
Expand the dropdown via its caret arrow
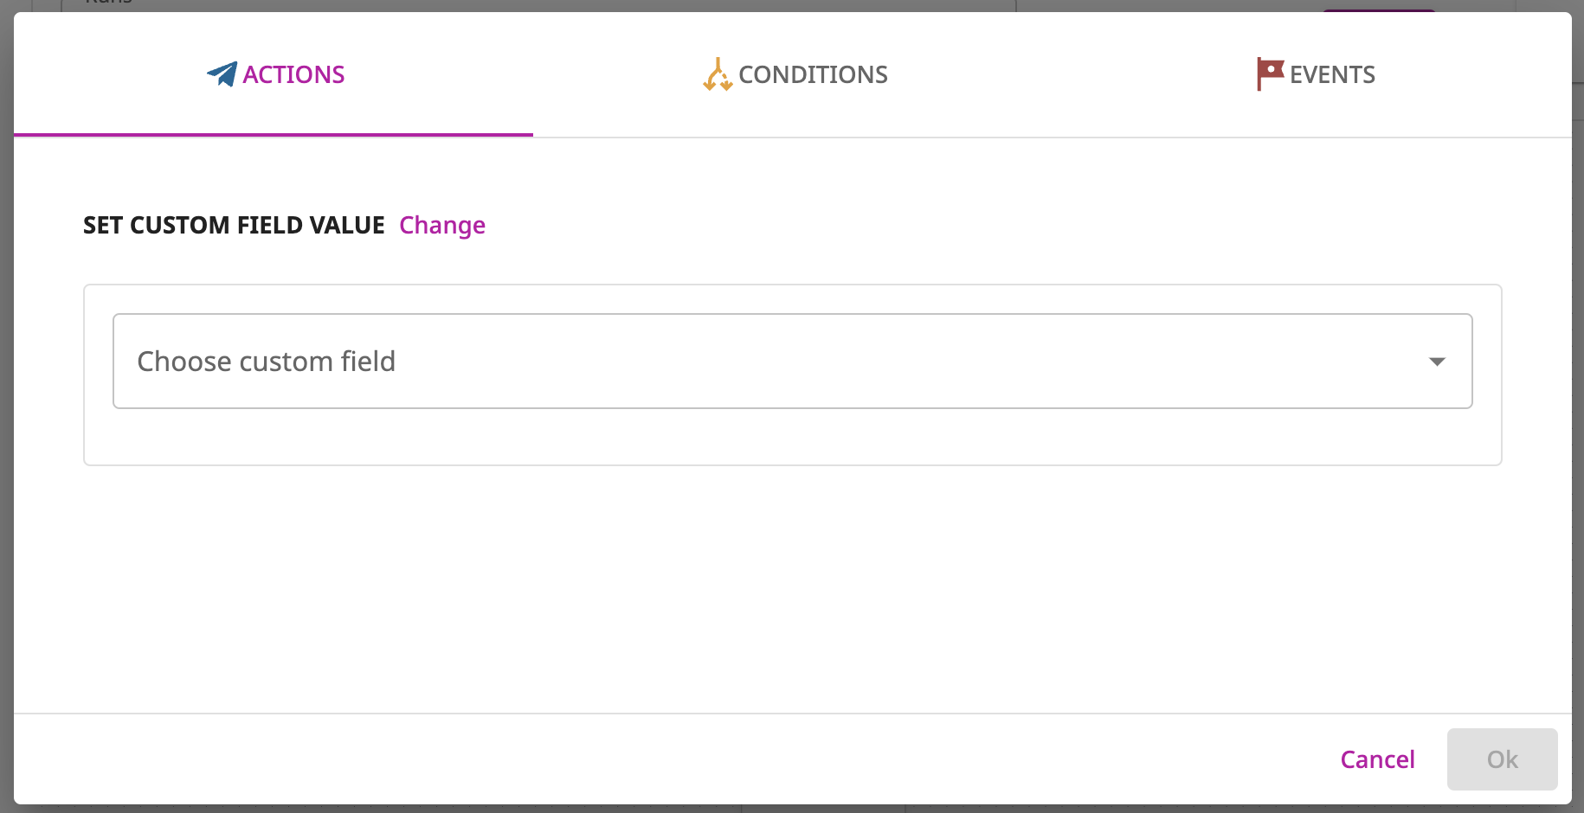(x=1437, y=362)
